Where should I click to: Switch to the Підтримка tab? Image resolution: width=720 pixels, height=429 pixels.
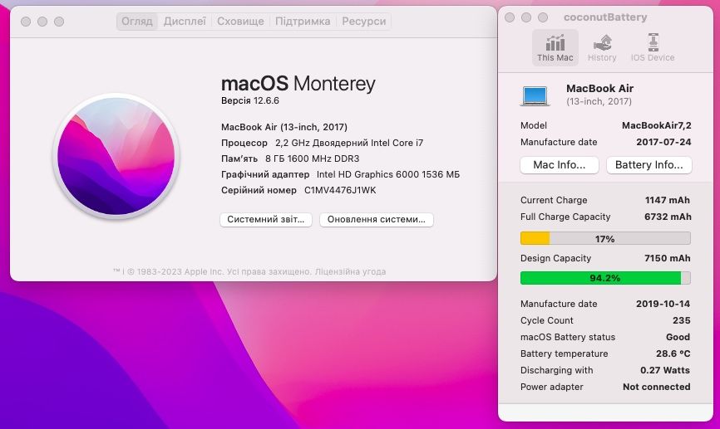click(x=303, y=21)
